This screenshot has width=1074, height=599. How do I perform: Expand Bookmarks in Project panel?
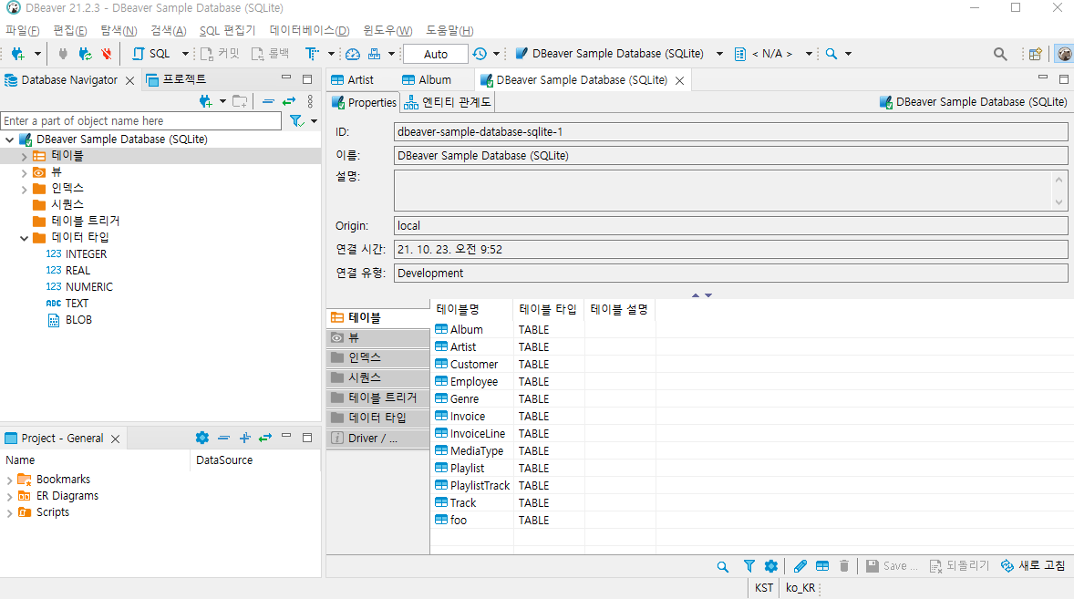pyautogui.click(x=9, y=480)
